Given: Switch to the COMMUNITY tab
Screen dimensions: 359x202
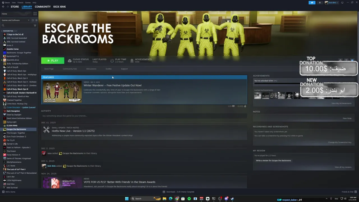Looking at the screenshot, I should point(43,7).
